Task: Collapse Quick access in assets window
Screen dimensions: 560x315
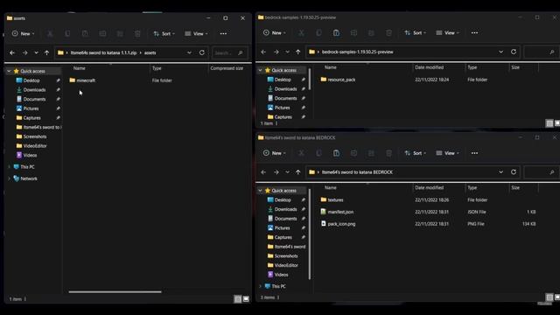Action: [9, 71]
